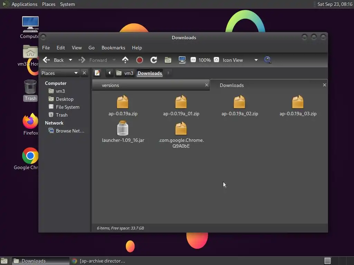354x265 pixels.
Task: Open the Places sidebar selector dropdown
Action: 60,73
